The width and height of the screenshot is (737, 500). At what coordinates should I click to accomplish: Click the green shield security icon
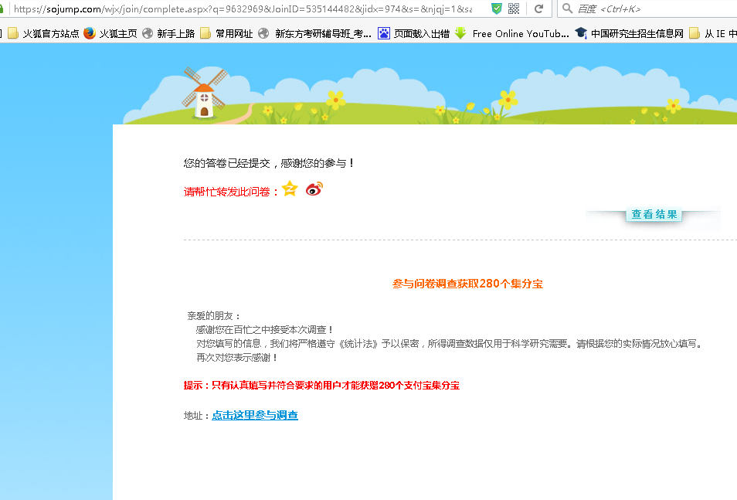496,9
